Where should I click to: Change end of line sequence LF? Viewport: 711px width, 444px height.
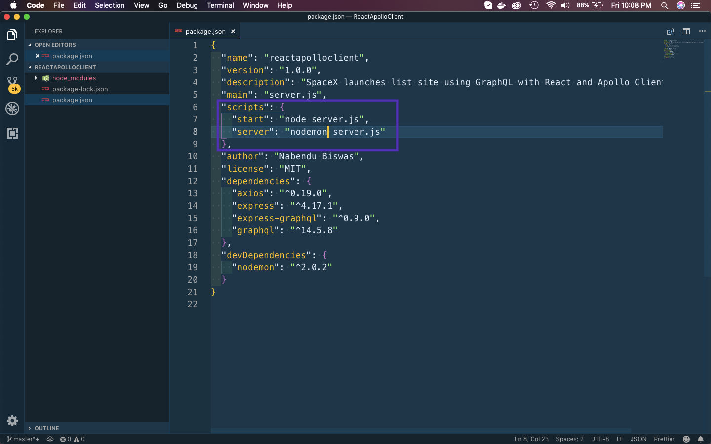[x=620, y=439]
